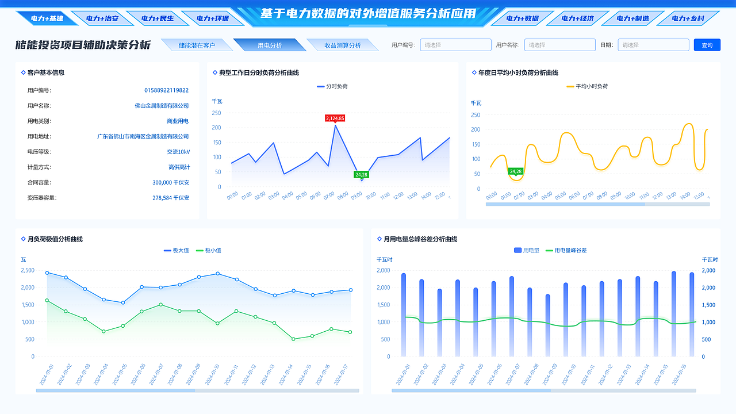Click the header title 基于电力数据的对外增值服务分析应用
This screenshot has height=414, width=736.
click(369, 13)
